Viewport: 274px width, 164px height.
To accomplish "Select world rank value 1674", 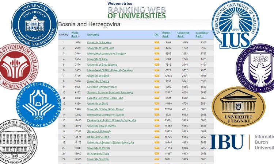I will (78, 42).
